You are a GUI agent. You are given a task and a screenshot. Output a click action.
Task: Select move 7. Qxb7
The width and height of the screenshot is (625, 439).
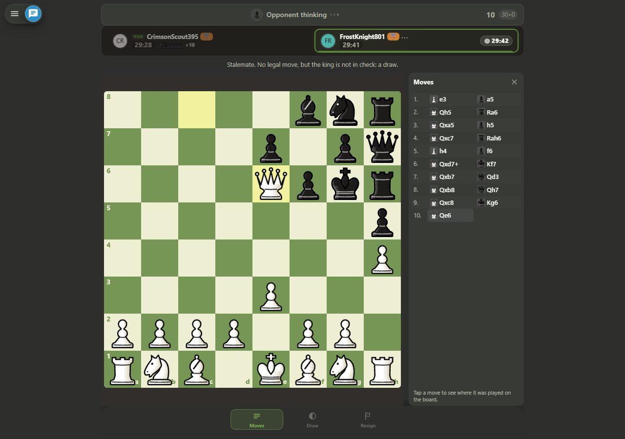(450, 177)
